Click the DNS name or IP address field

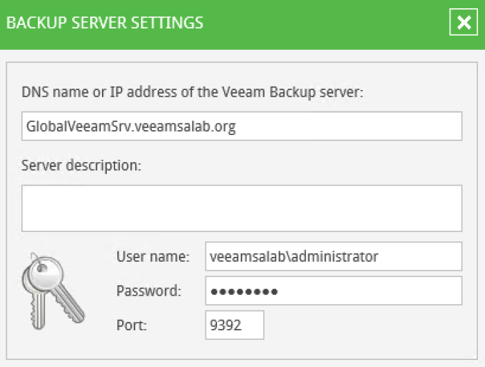241,126
